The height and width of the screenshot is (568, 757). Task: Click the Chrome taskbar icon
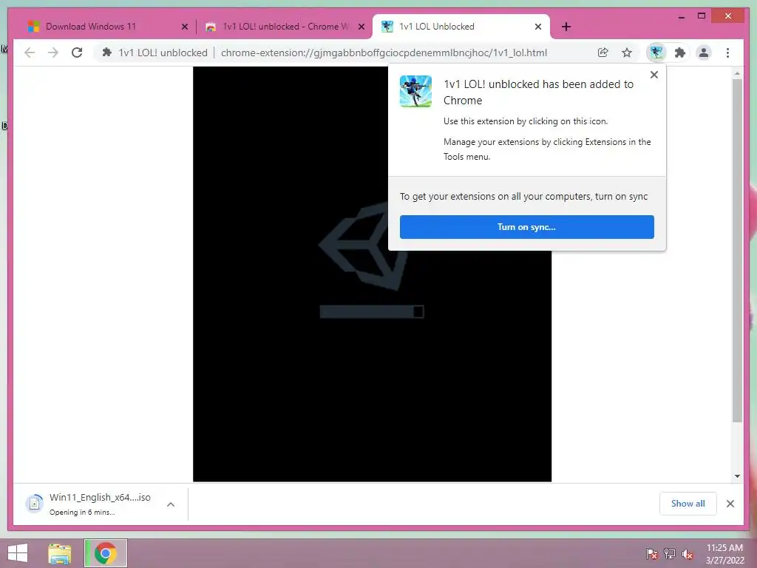[x=106, y=553]
